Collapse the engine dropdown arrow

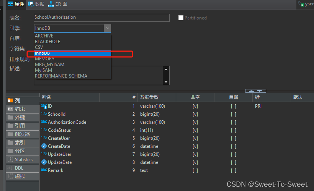coord(107,28)
